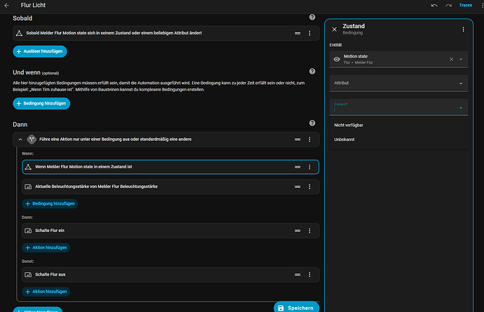Open help for the Sobald section
484x312 pixels.
click(312, 18)
